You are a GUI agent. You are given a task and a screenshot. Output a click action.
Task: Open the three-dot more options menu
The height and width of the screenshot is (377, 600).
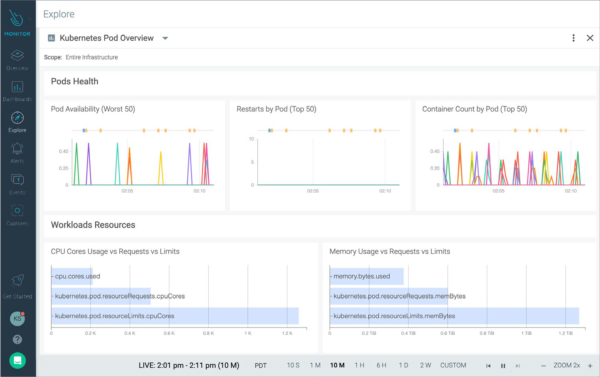point(573,38)
